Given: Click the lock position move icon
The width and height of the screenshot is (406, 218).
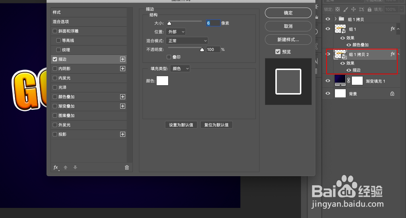Looking at the screenshot, I should click(x=353, y=9).
